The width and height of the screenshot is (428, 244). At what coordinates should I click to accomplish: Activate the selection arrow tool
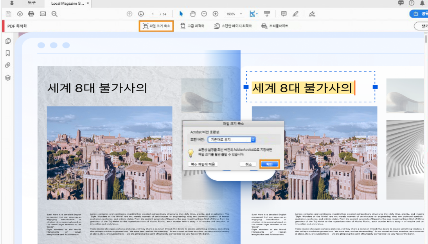181,13
